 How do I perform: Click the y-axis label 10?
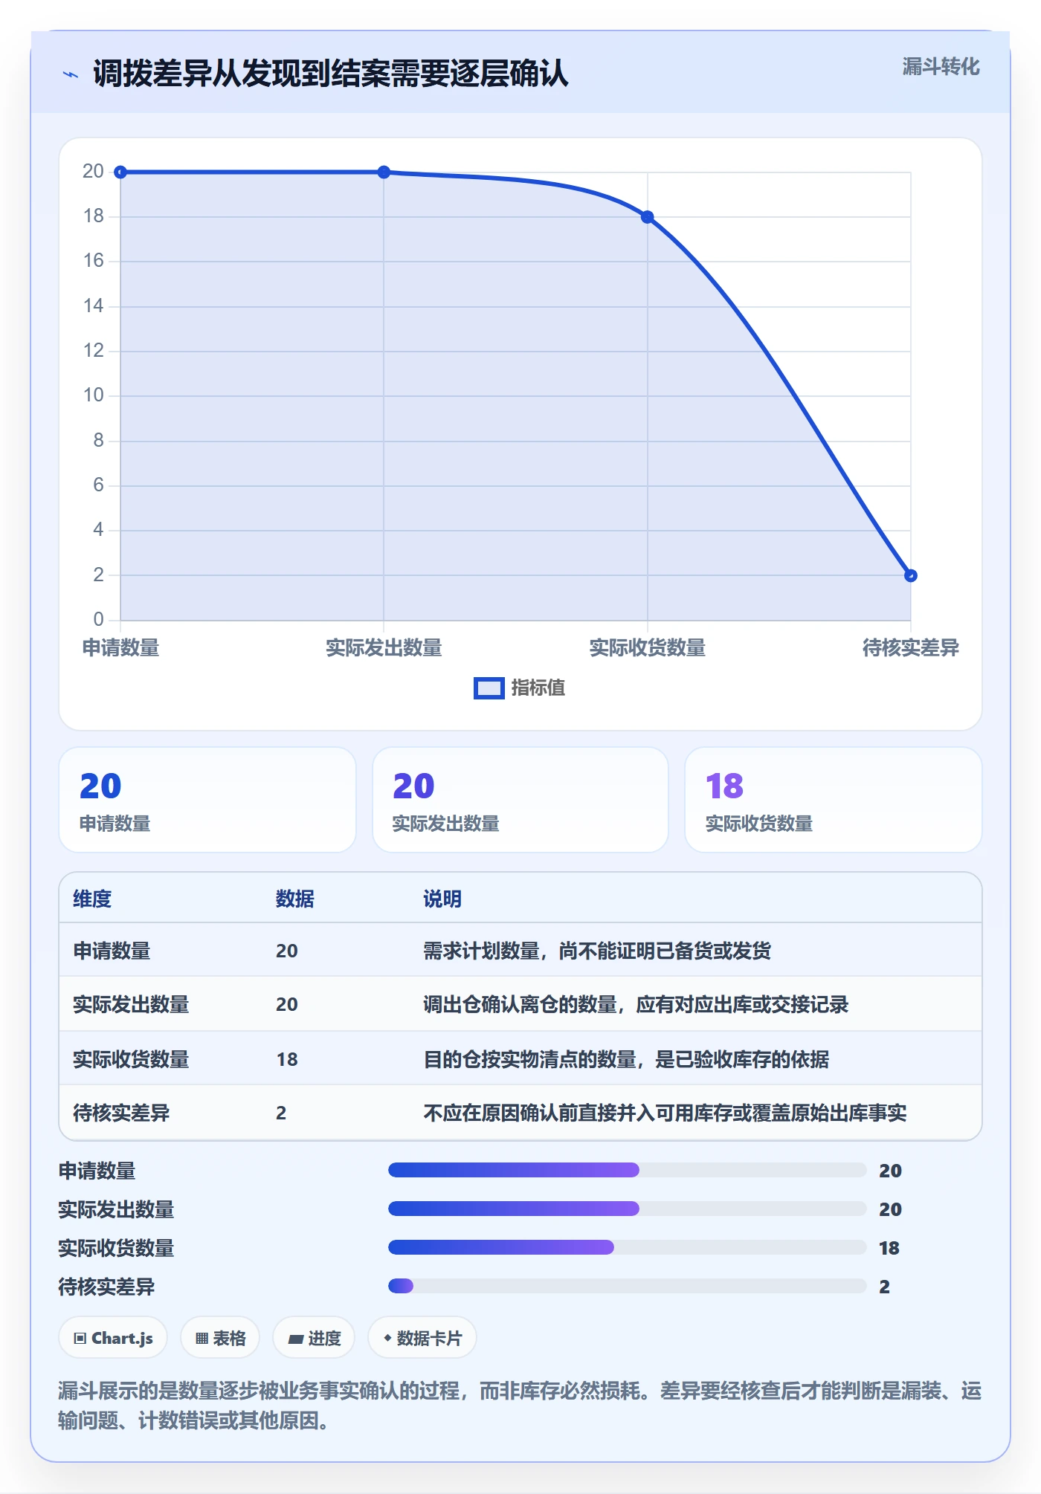coord(94,395)
